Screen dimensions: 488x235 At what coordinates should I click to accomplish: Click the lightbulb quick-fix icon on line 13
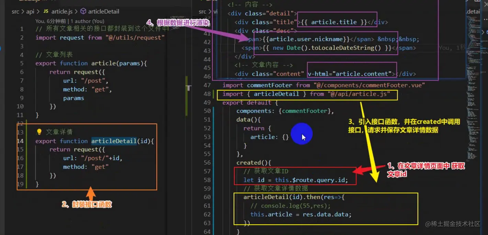(x=39, y=132)
